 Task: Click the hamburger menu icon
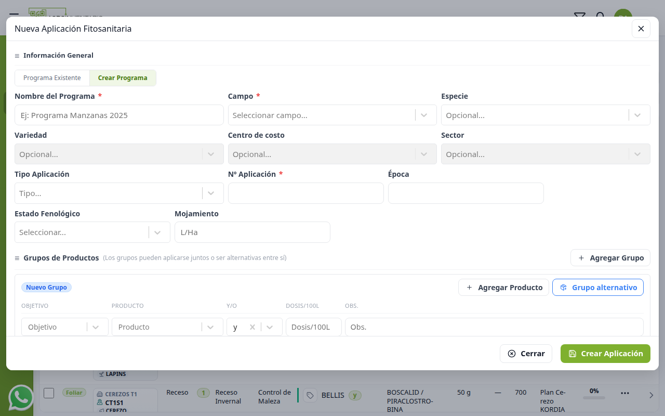[x=14, y=16]
